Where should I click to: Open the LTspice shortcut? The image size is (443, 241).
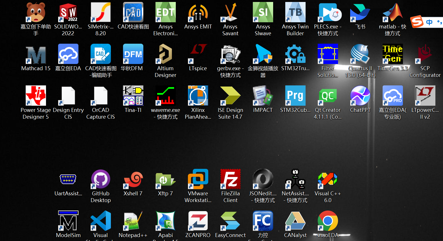[198, 54]
